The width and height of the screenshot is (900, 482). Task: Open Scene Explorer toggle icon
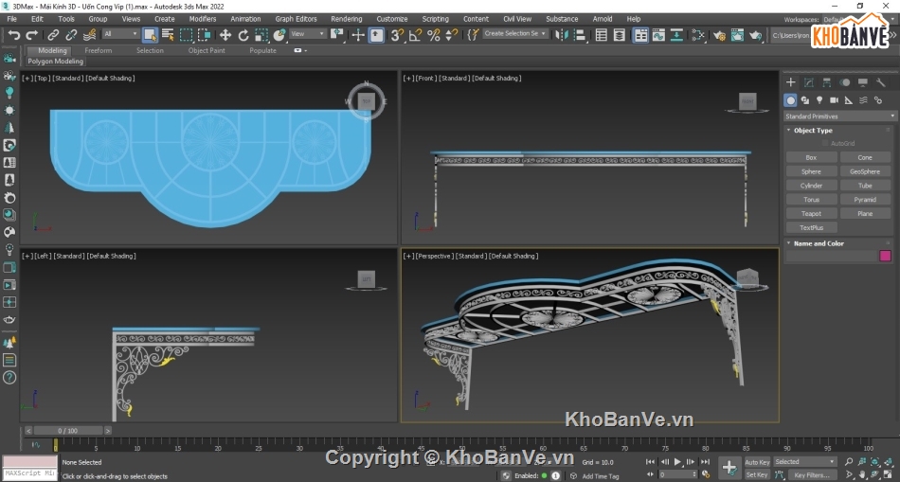click(601, 35)
